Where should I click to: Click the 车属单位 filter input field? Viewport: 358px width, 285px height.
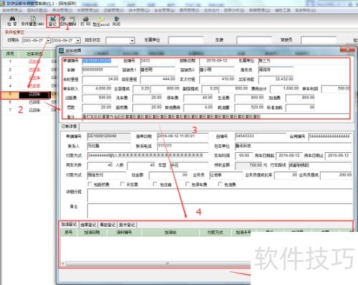pos(186,40)
